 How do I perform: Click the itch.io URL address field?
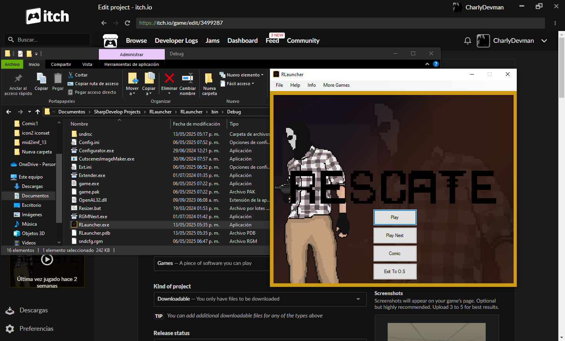point(341,23)
